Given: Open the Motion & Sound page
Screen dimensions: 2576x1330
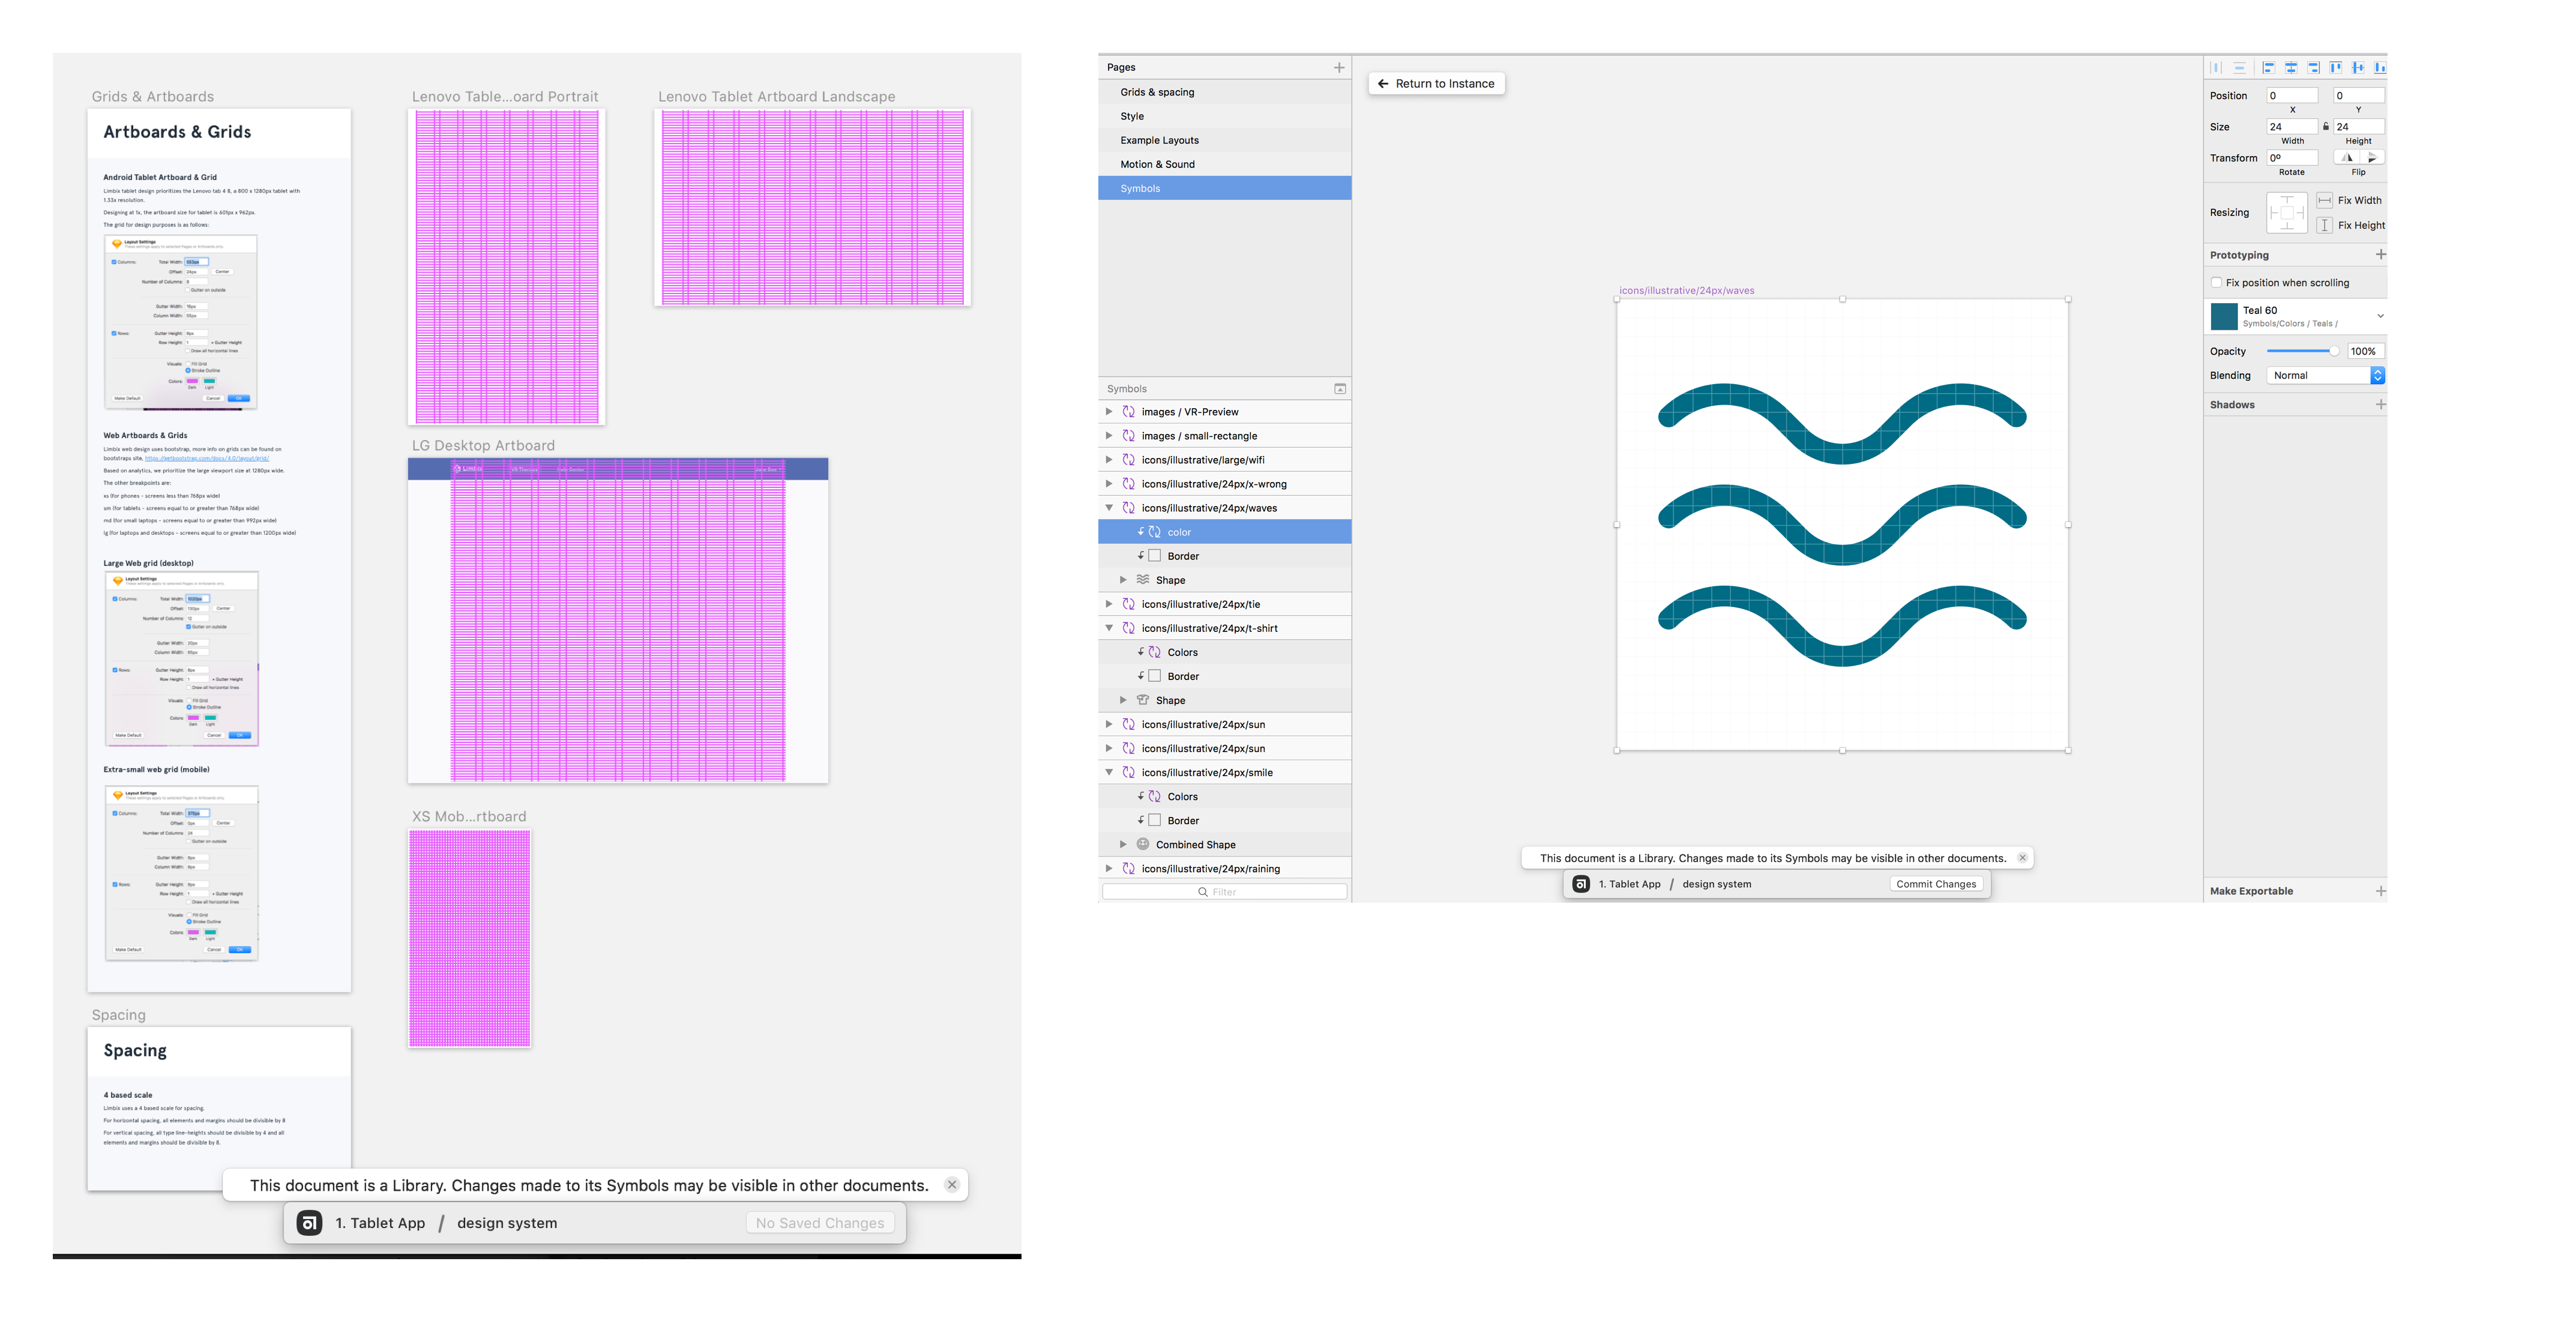Looking at the screenshot, I should (1158, 163).
